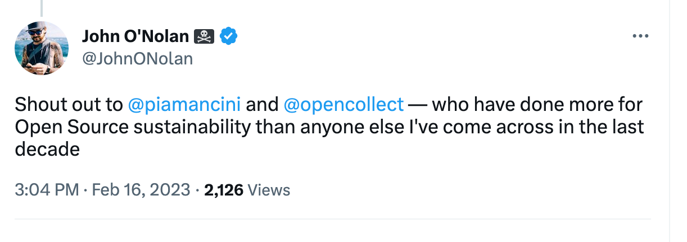Click the Feb 16, 2023 date
Image resolution: width=687 pixels, height=242 pixels.
tap(141, 190)
